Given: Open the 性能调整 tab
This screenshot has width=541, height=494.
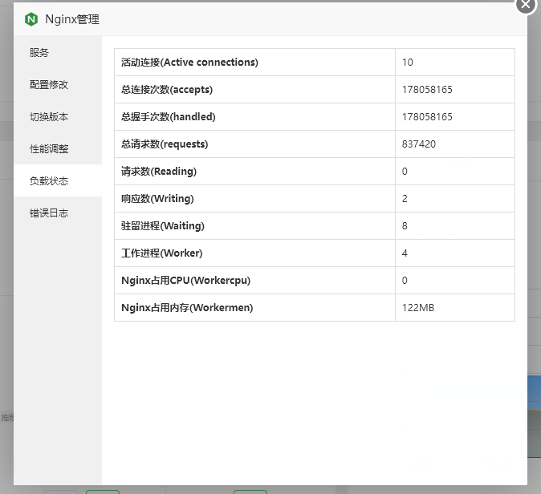Looking at the screenshot, I should click(58, 148).
